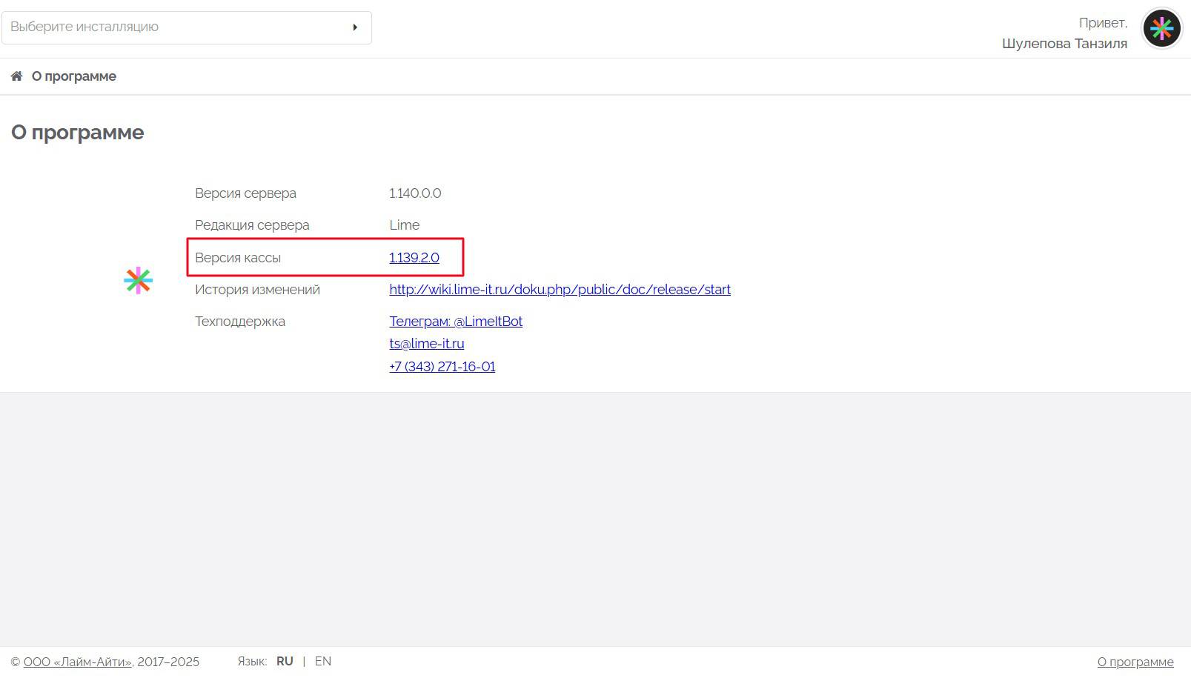Viewport: 1191px width, 678px height.
Task: Switch language to RU
Action: tap(285, 662)
